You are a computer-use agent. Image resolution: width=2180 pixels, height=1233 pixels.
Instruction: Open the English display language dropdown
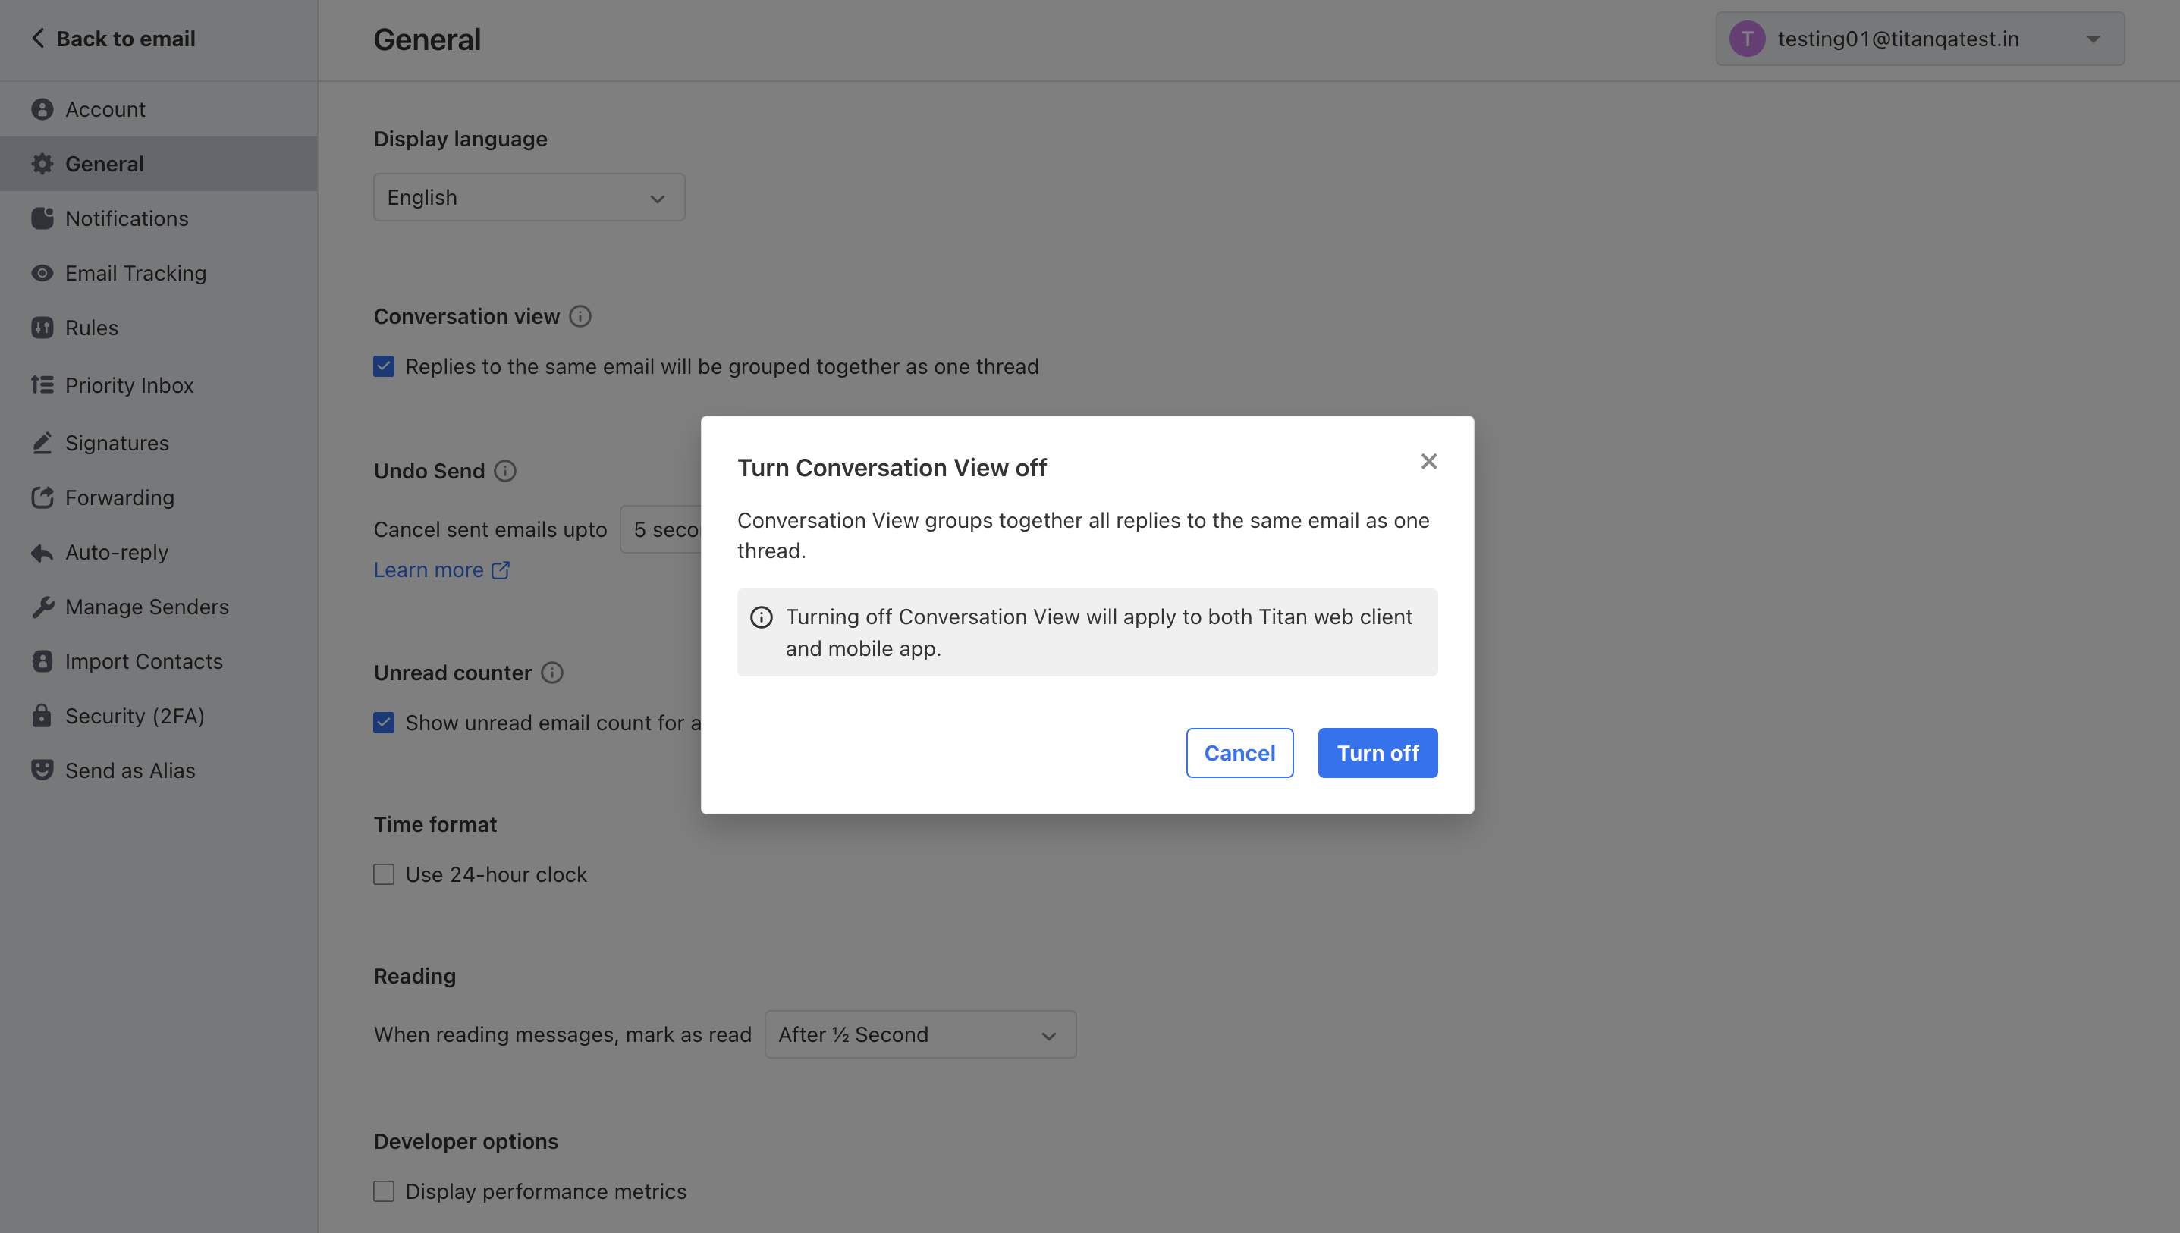[x=529, y=197]
